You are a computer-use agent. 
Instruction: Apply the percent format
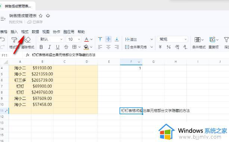pos(168,47)
